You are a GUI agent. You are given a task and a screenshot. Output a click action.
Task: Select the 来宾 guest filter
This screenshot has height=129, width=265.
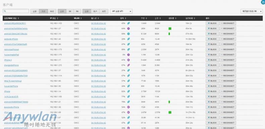coord(104,11)
